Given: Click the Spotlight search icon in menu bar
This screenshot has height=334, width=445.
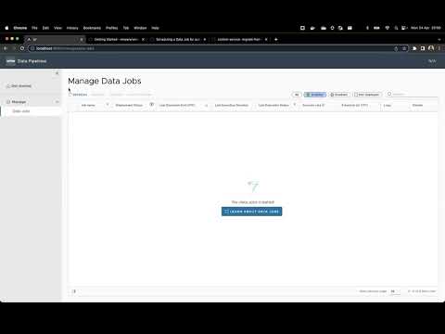Looking at the screenshot, I should 396,28.
